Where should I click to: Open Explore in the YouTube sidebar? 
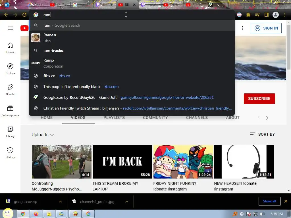pyautogui.click(x=10, y=69)
